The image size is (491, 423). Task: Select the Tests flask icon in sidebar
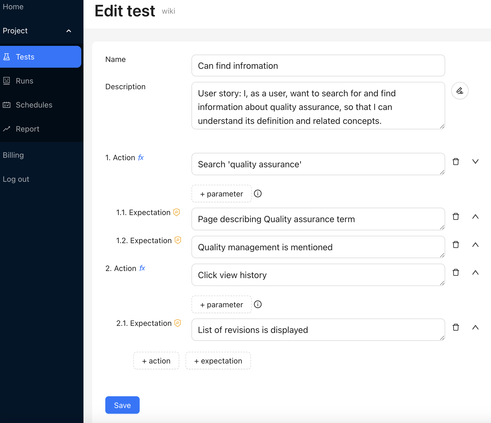7,57
